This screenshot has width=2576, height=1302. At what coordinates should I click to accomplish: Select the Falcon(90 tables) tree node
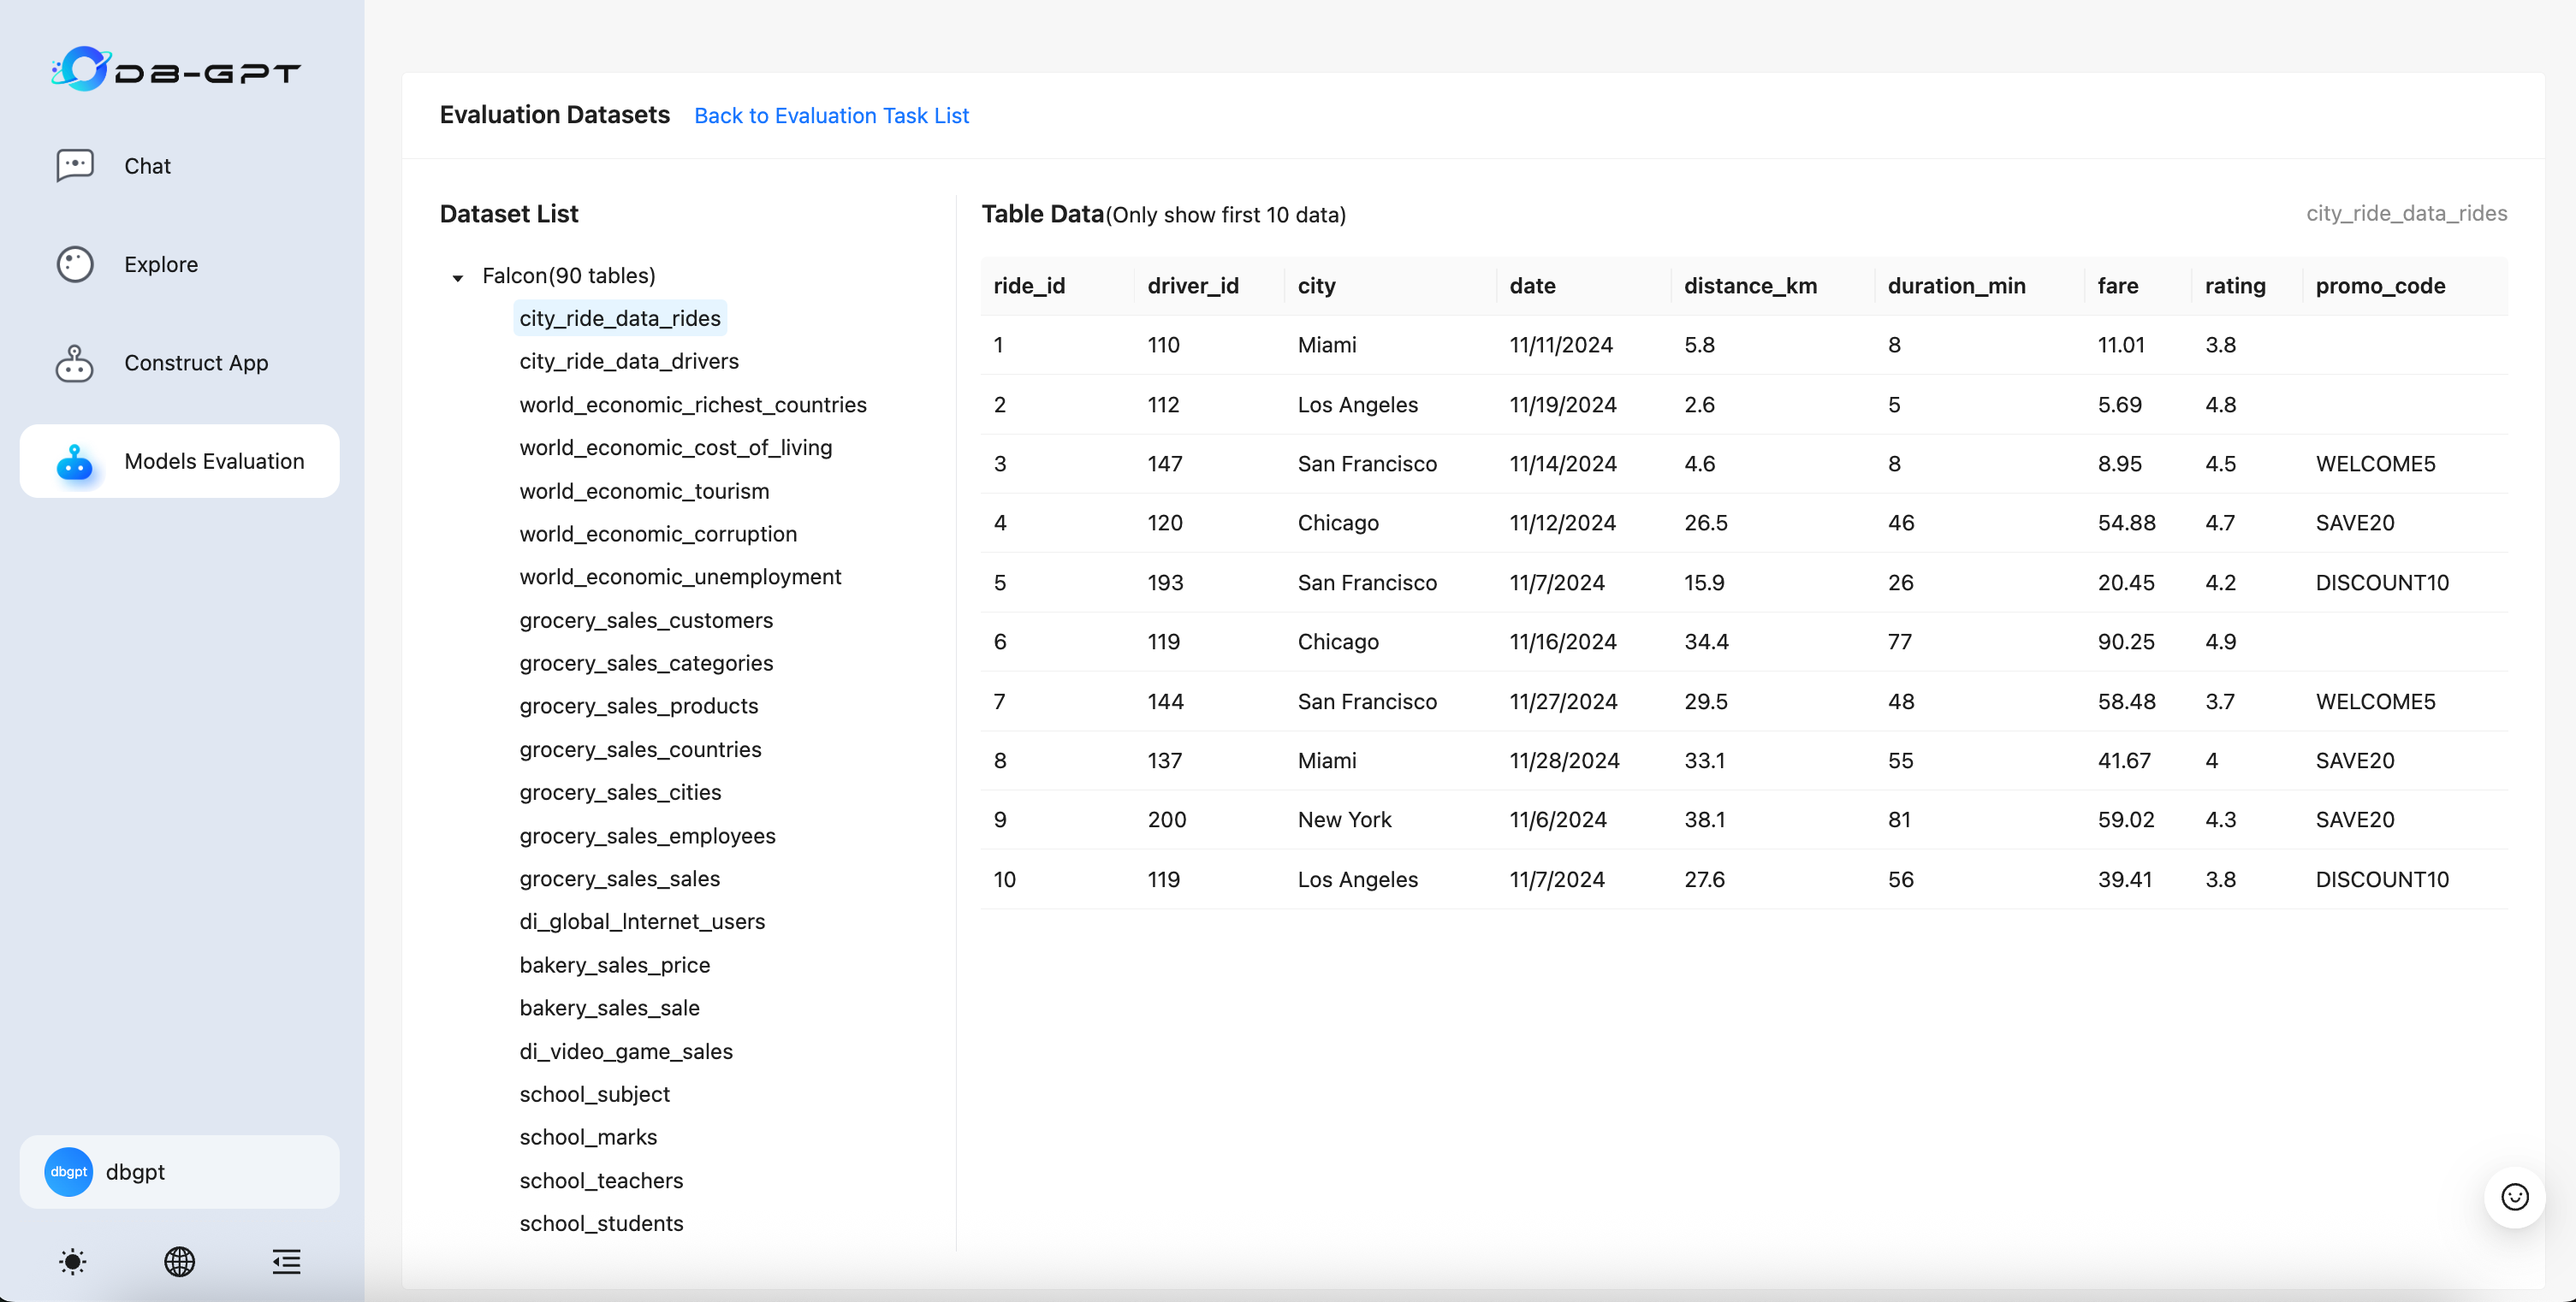pyautogui.click(x=568, y=275)
